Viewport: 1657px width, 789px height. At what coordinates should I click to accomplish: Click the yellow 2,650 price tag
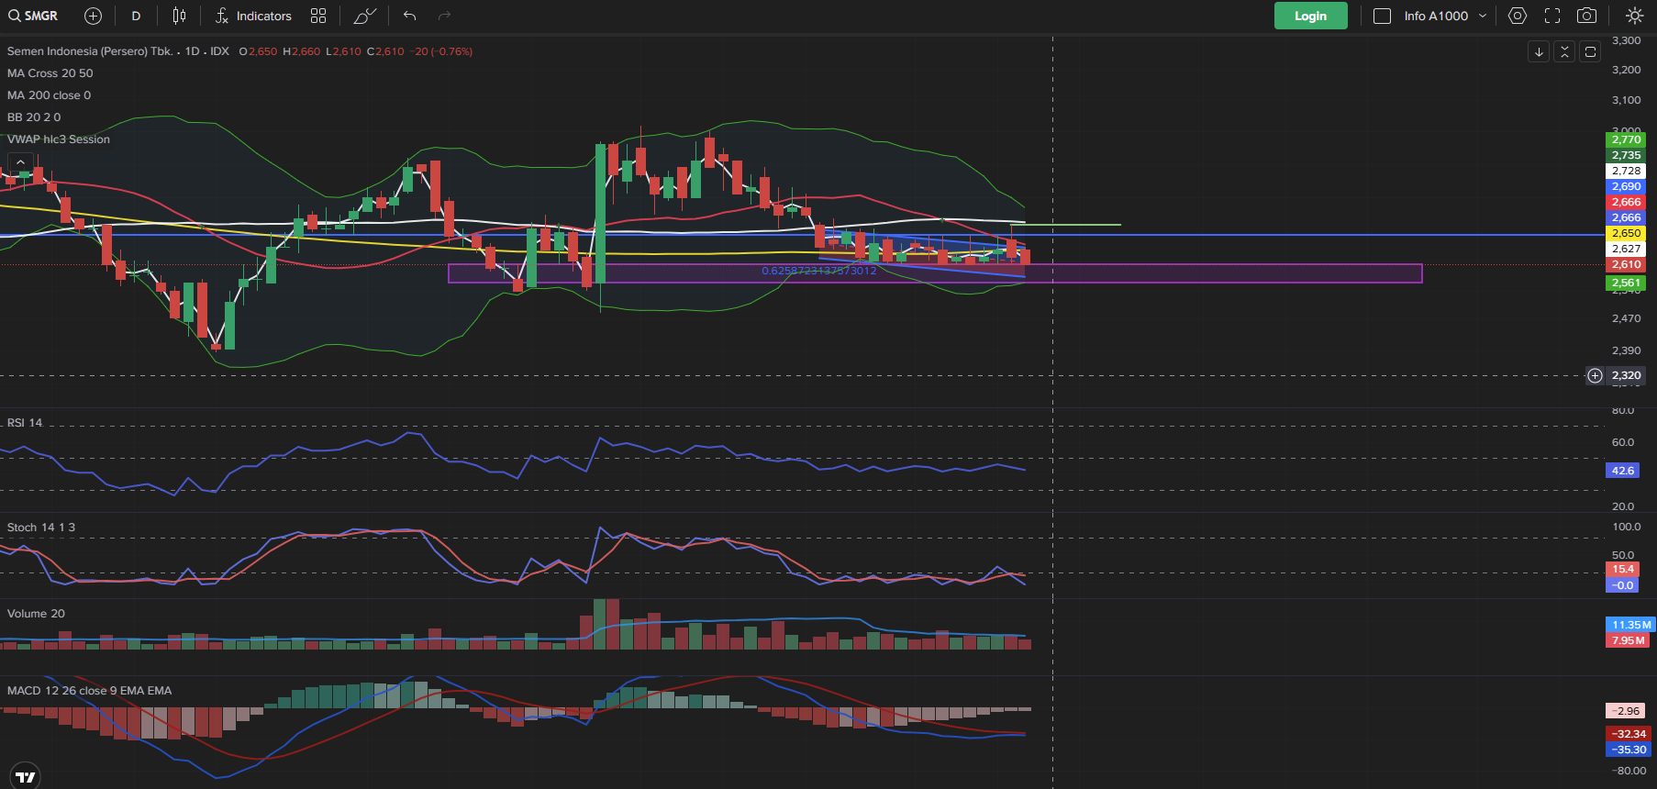[1626, 233]
